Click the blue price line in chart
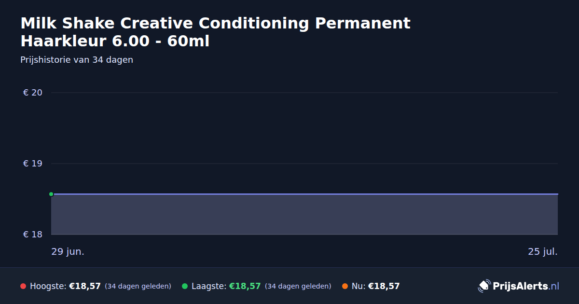This screenshot has height=304, width=579. 304,194
